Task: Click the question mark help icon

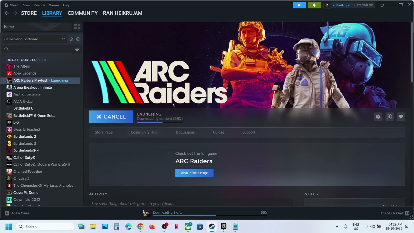Action: (x=327, y=5)
